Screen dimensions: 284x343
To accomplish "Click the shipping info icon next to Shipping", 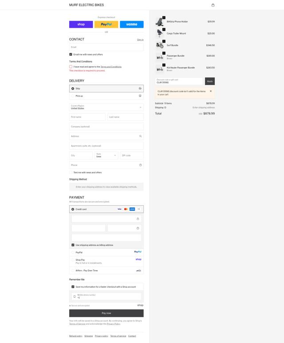I will tap(165, 108).
